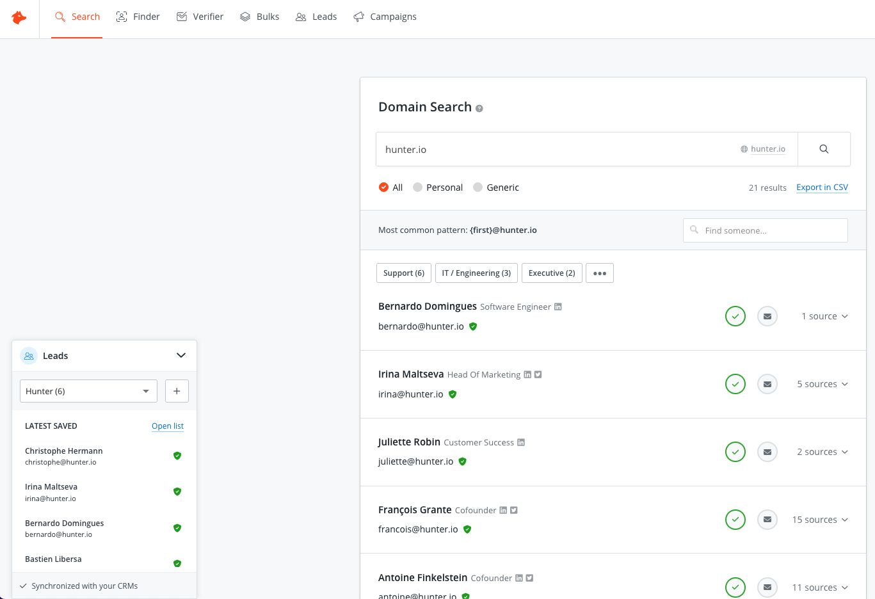Screen dimensions: 875x599
Task: Click the Leads panel people icon
Action: [x=29, y=356]
